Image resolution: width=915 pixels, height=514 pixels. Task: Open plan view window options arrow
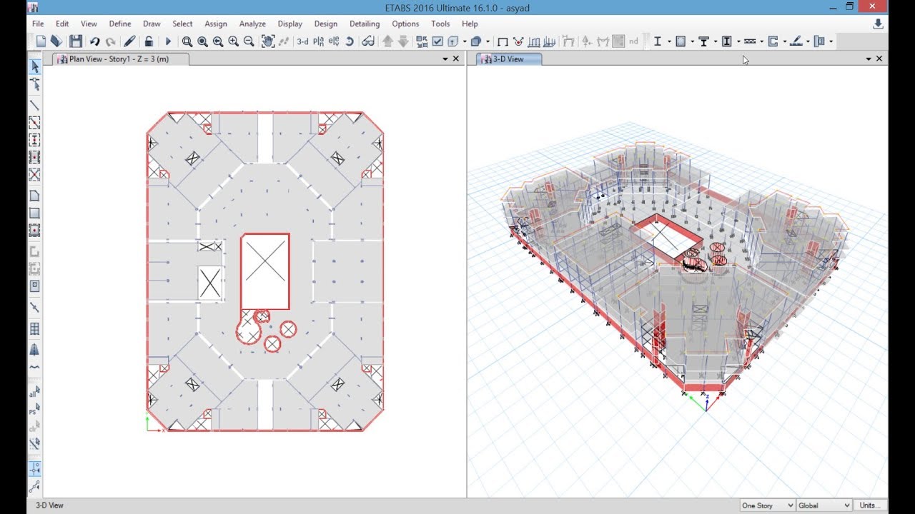pyautogui.click(x=445, y=59)
